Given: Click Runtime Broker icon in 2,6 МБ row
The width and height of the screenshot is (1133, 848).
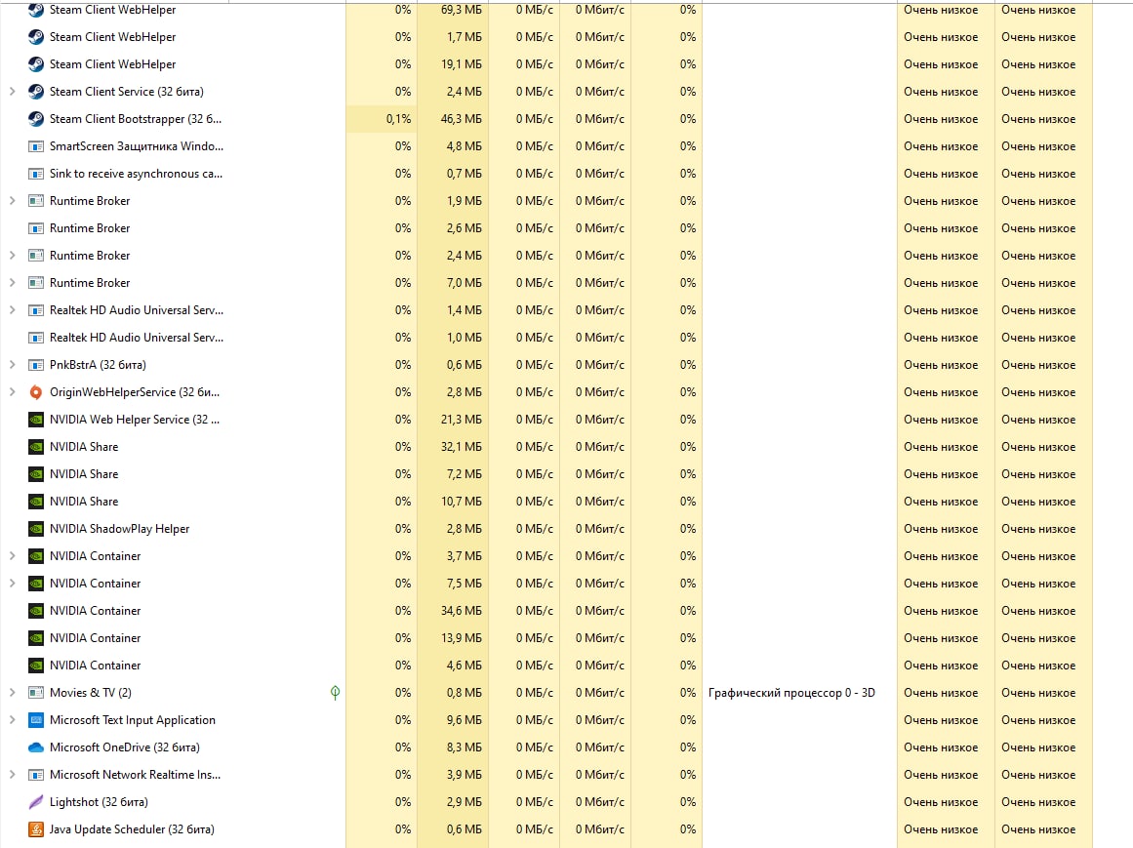Looking at the screenshot, I should click(35, 228).
